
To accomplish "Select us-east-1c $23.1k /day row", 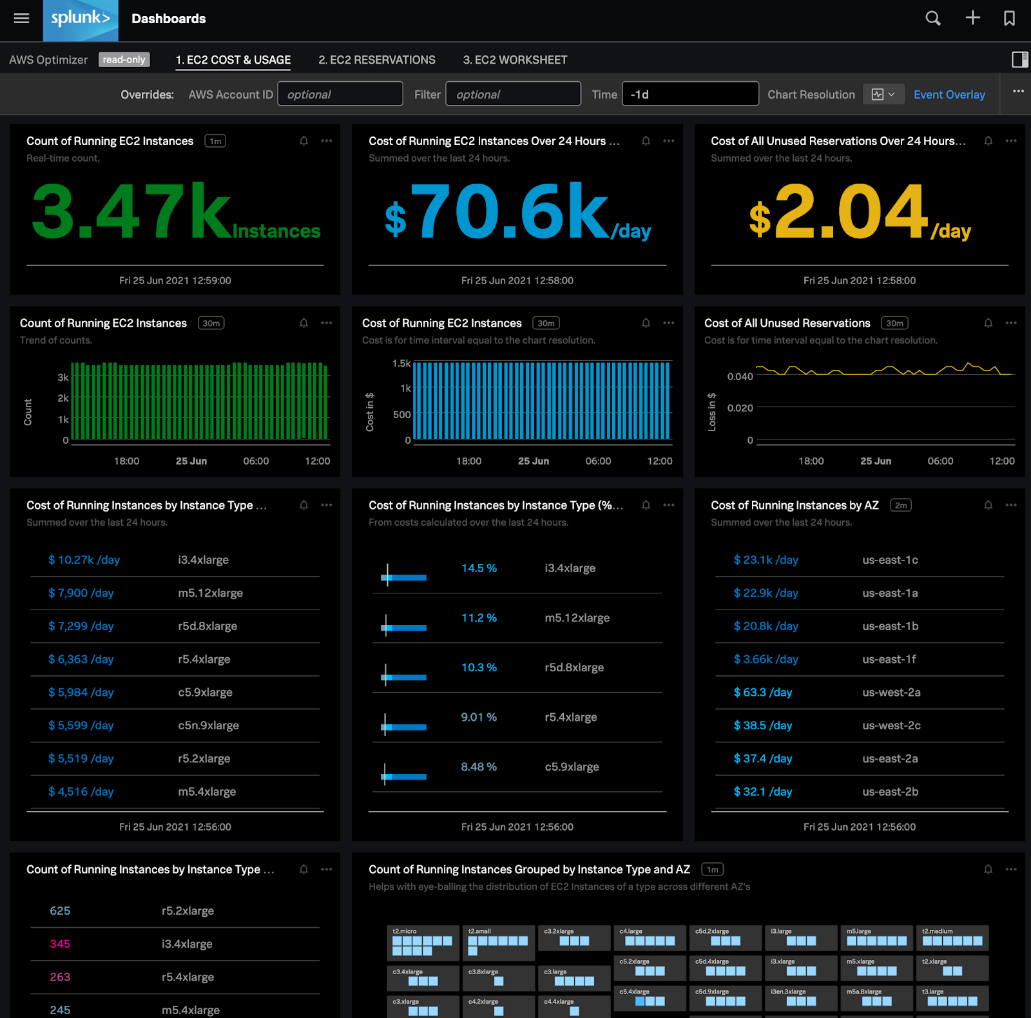I will [x=860, y=560].
